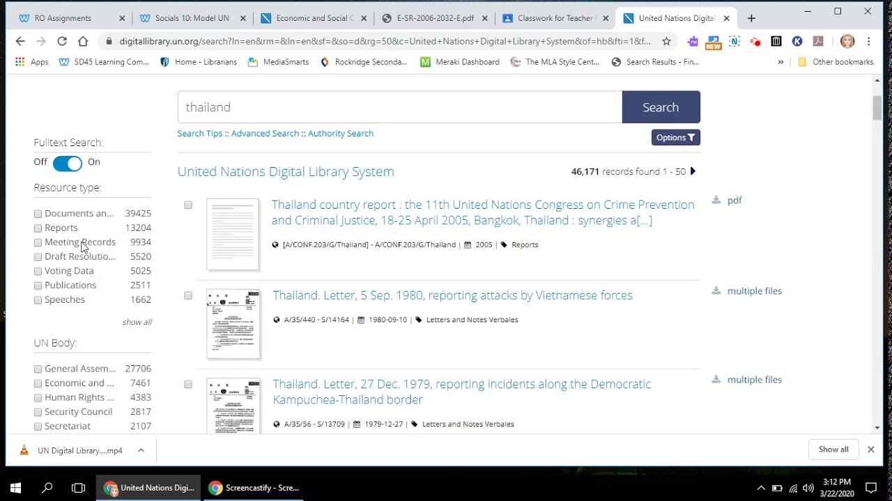892x501 pixels.
Task: Select the Speeches checkbox
Action: (x=38, y=300)
